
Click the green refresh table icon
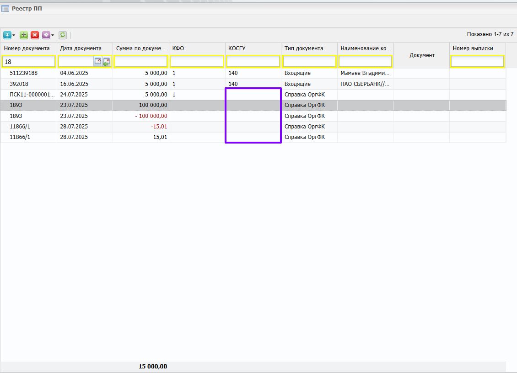pyautogui.click(x=63, y=35)
